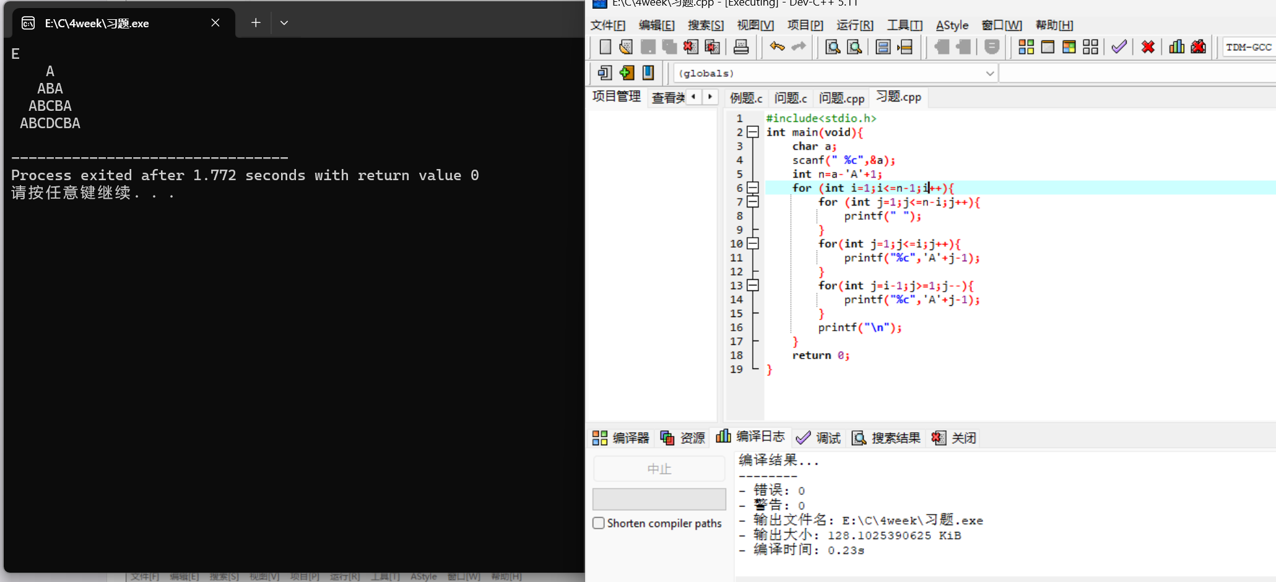1276x582 pixels.
Task: Click the 中止 abort button
Action: click(x=659, y=469)
